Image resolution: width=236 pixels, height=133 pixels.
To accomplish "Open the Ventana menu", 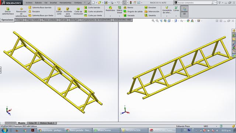I will click(x=78, y=3).
